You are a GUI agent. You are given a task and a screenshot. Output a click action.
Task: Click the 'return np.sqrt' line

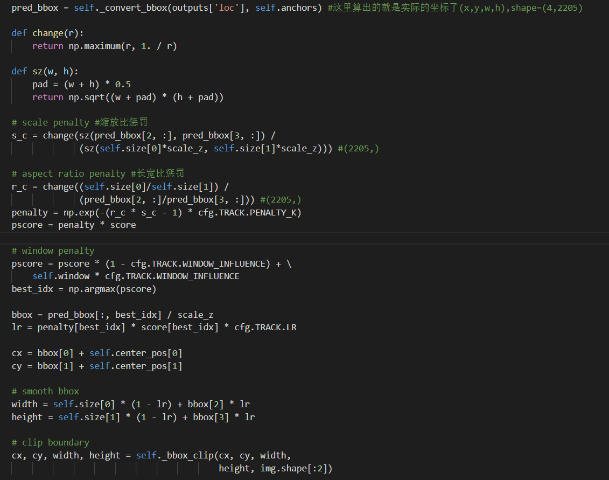(128, 97)
